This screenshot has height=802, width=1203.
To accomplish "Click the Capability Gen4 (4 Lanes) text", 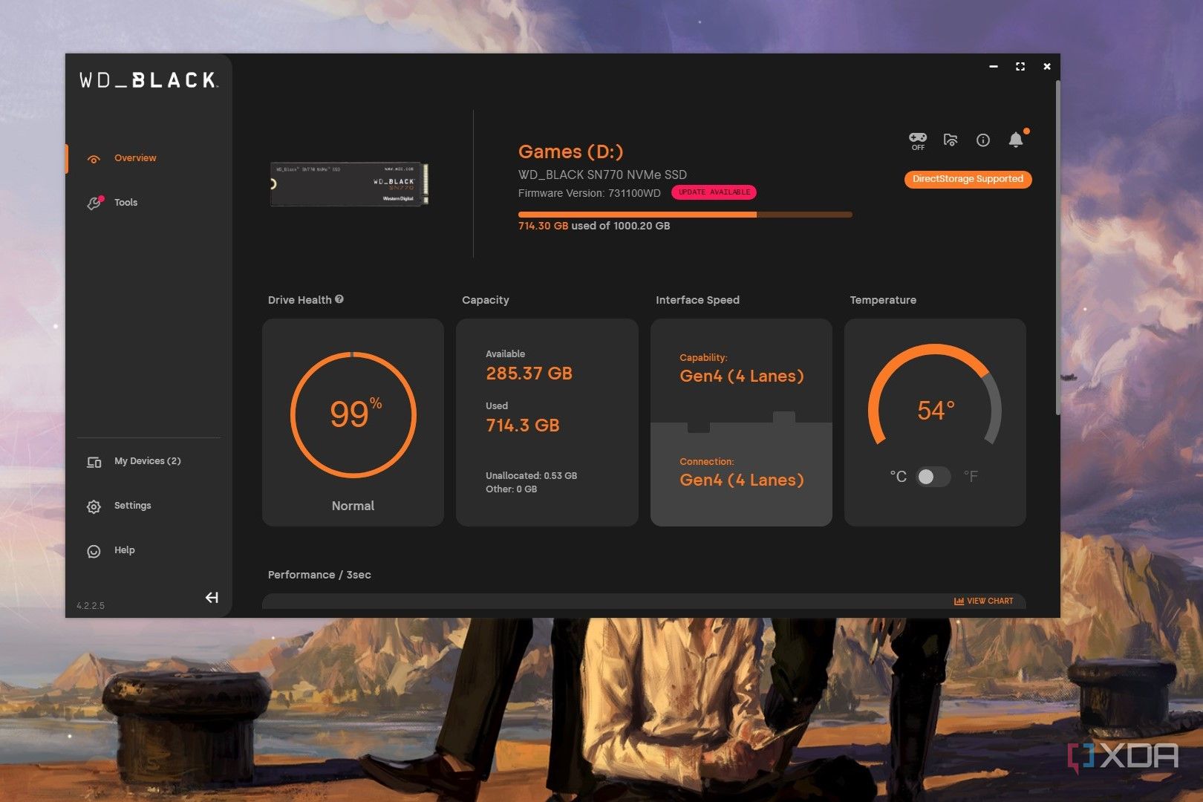I will point(742,376).
